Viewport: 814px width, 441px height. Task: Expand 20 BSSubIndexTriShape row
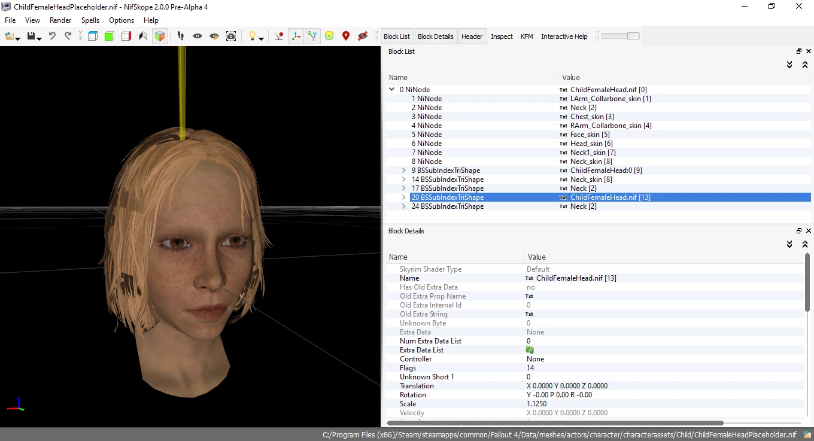405,197
